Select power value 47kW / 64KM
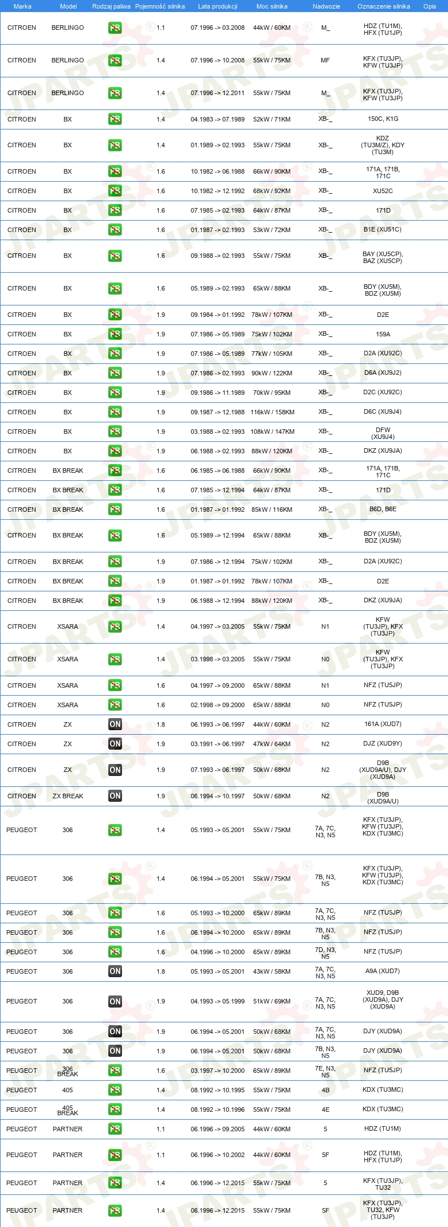Screen dimensions: 448x1227 [x=272, y=744]
